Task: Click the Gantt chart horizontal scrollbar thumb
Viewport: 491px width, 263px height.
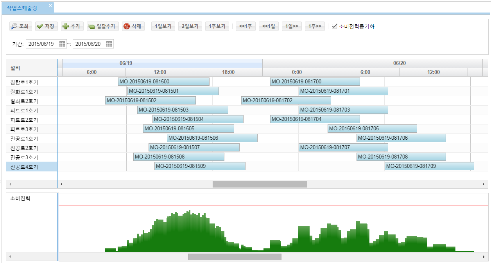Action: pyautogui.click(x=260, y=184)
